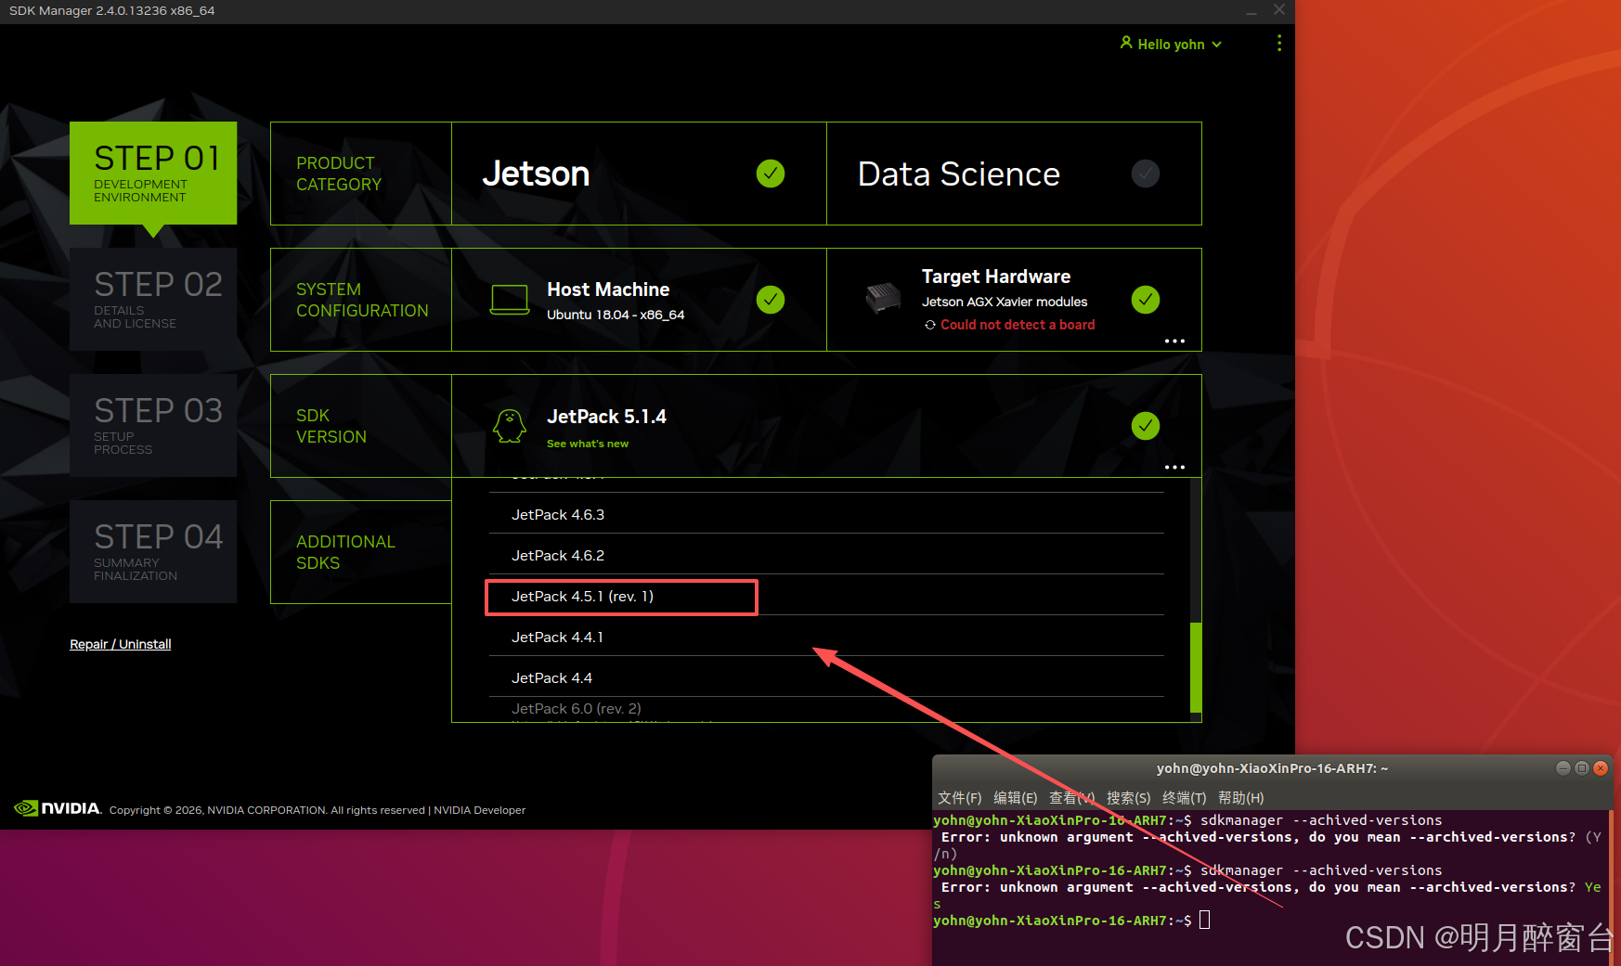Viewport: 1621px width, 966px height.
Task: Open the Repair / Uninstall link
Action: [x=121, y=644]
